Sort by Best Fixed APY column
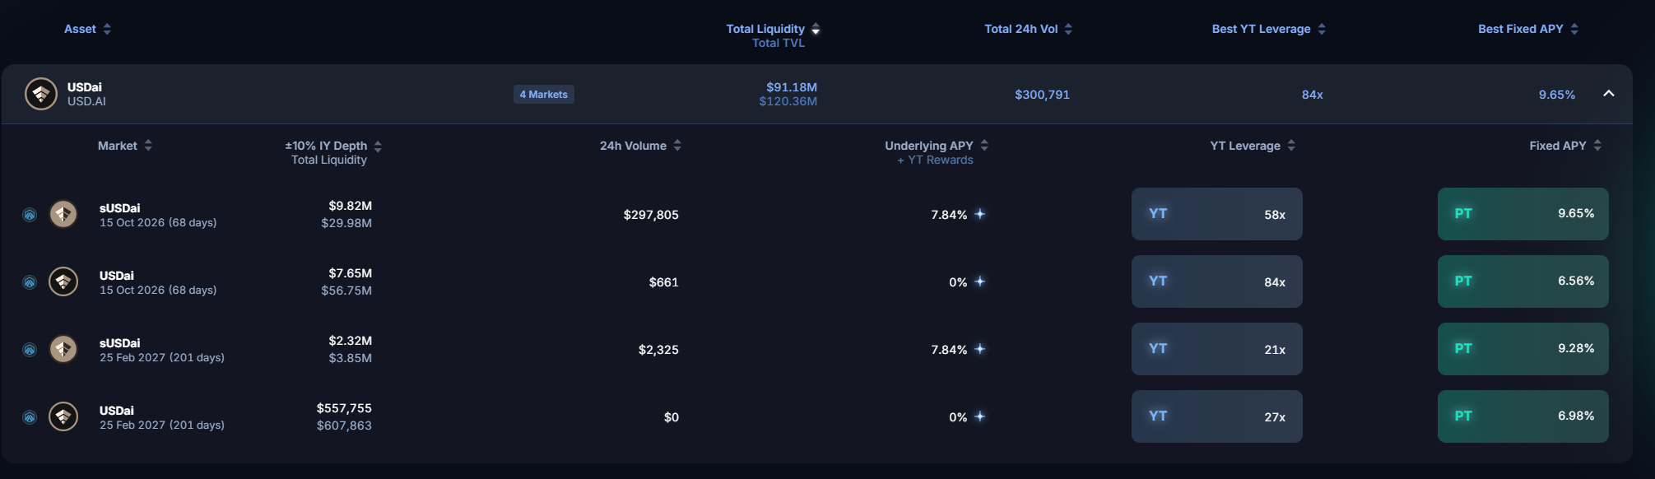The height and width of the screenshot is (479, 1655). 1528,29
